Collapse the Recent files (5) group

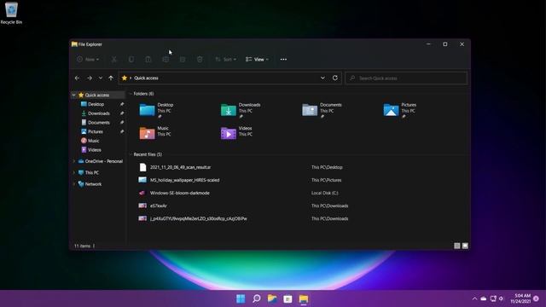[x=131, y=154]
